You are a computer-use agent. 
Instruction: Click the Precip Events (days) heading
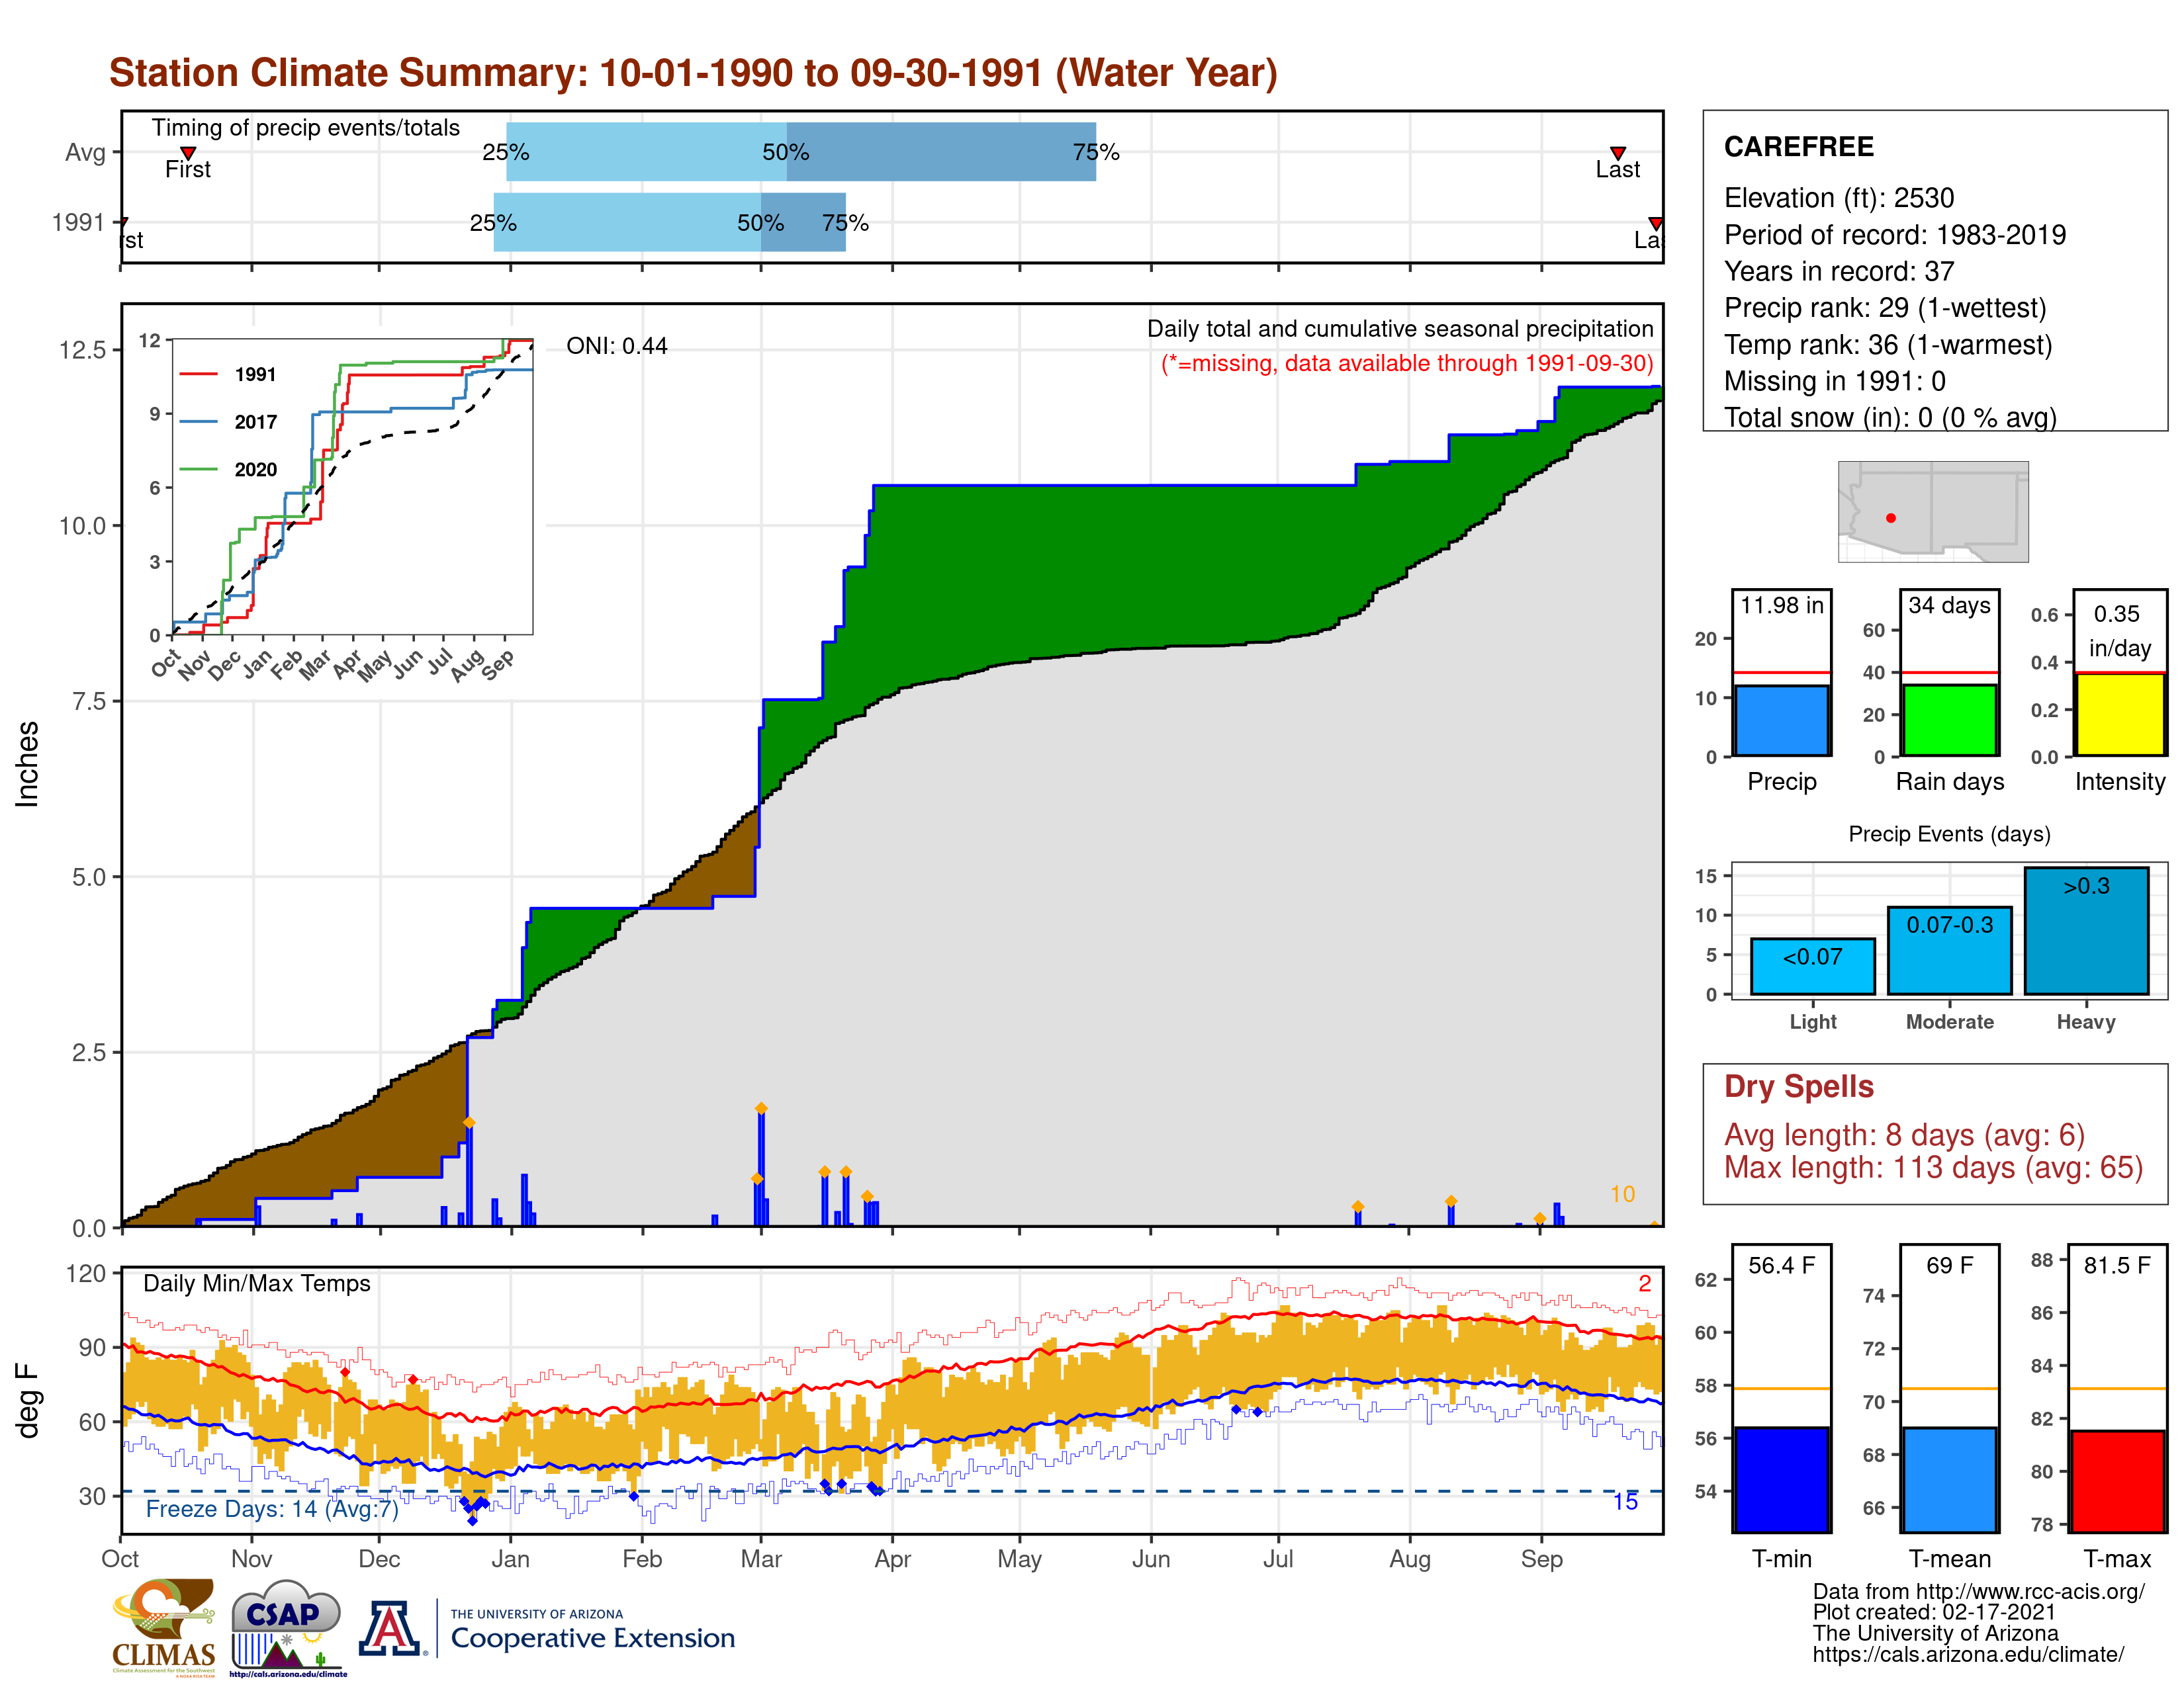[x=1948, y=834]
